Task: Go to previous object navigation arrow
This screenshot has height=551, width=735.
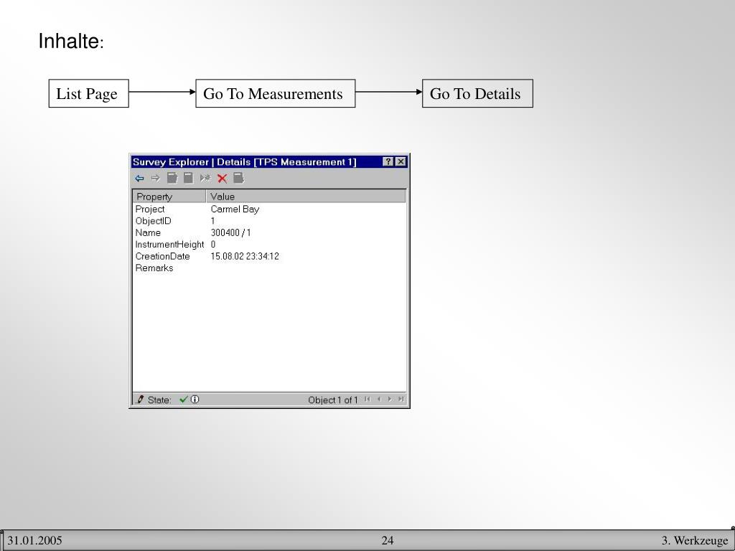Action: pyautogui.click(x=378, y=399)
